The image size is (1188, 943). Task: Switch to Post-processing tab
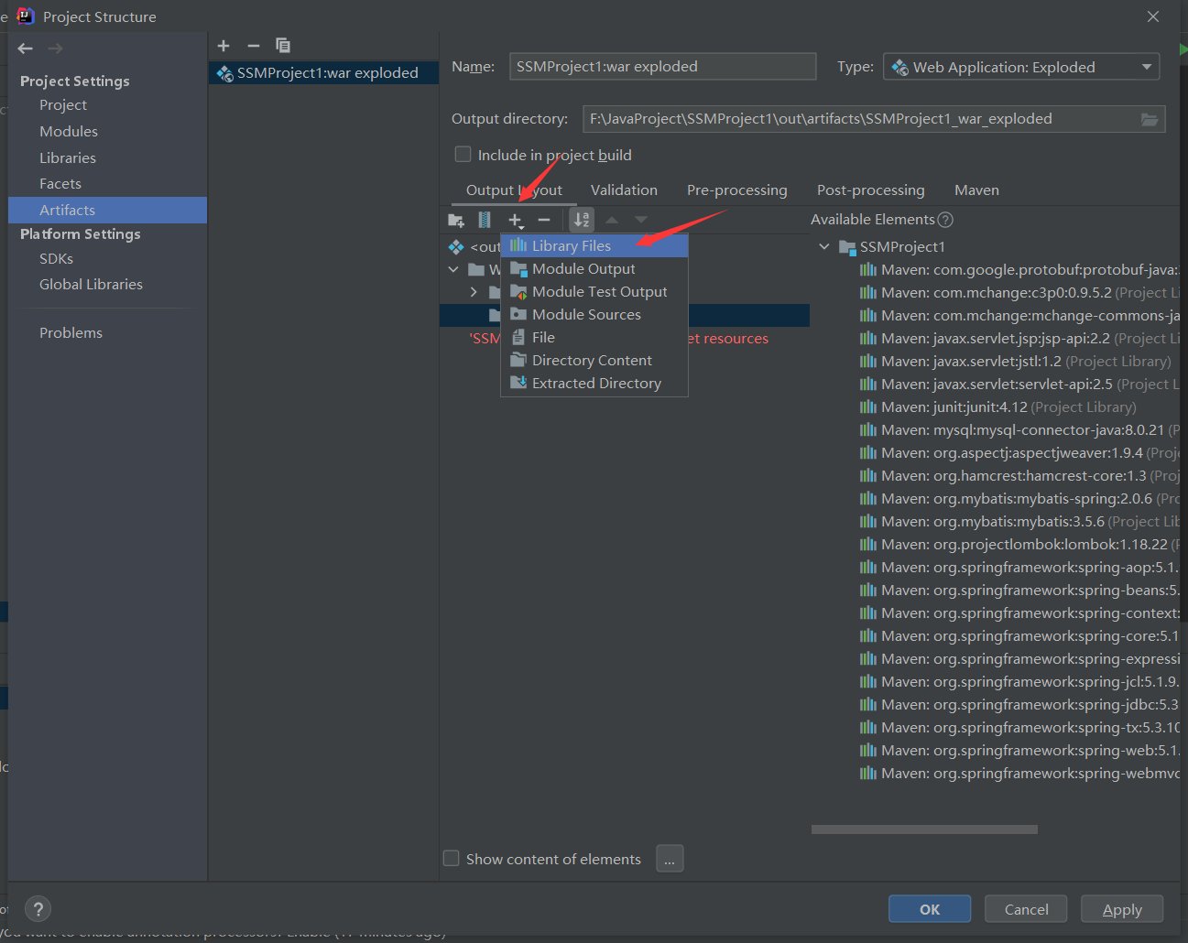[x=871, y=190]
